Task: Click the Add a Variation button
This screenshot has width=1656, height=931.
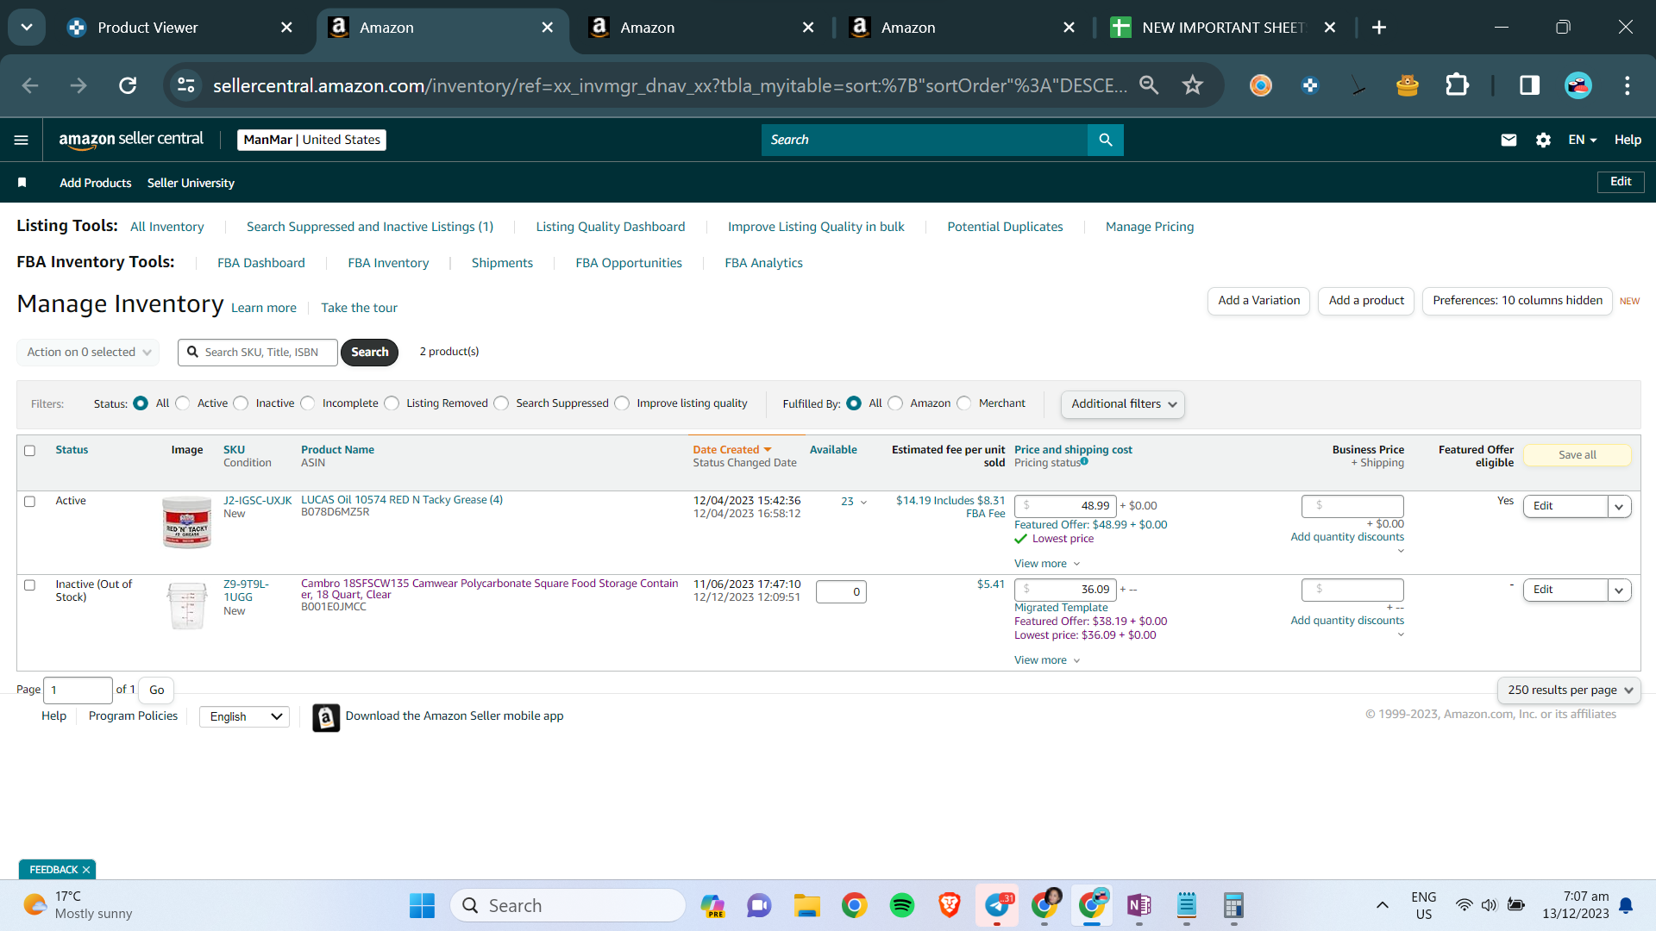Action: click(1259, 301)
